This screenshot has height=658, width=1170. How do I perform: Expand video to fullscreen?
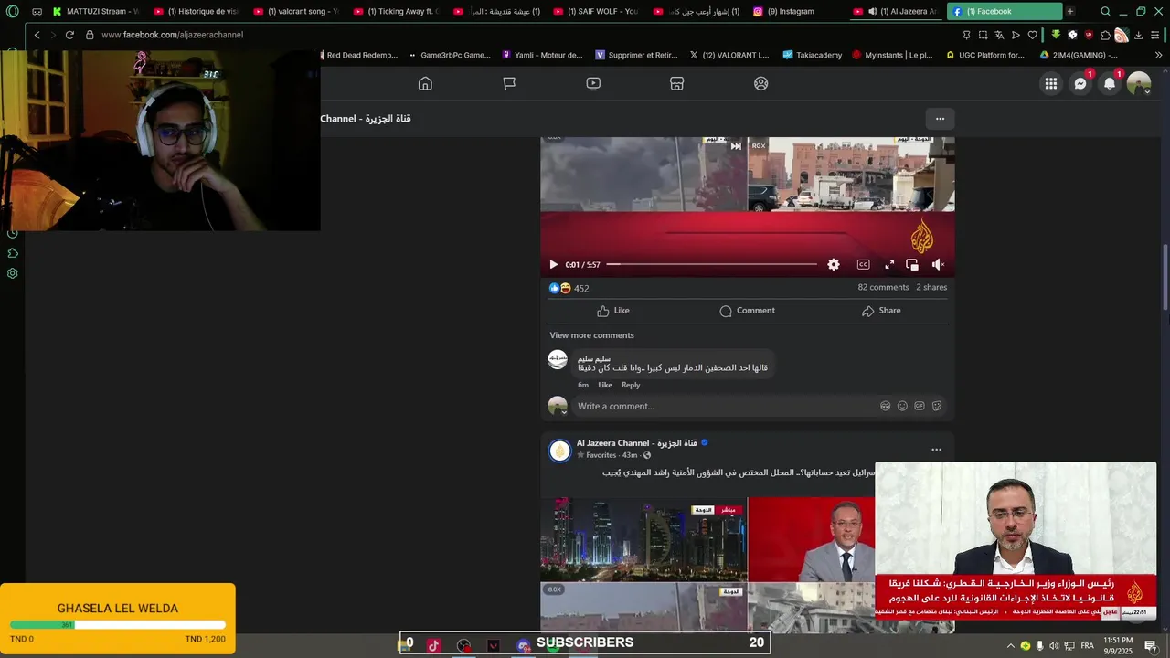[889, 264]
